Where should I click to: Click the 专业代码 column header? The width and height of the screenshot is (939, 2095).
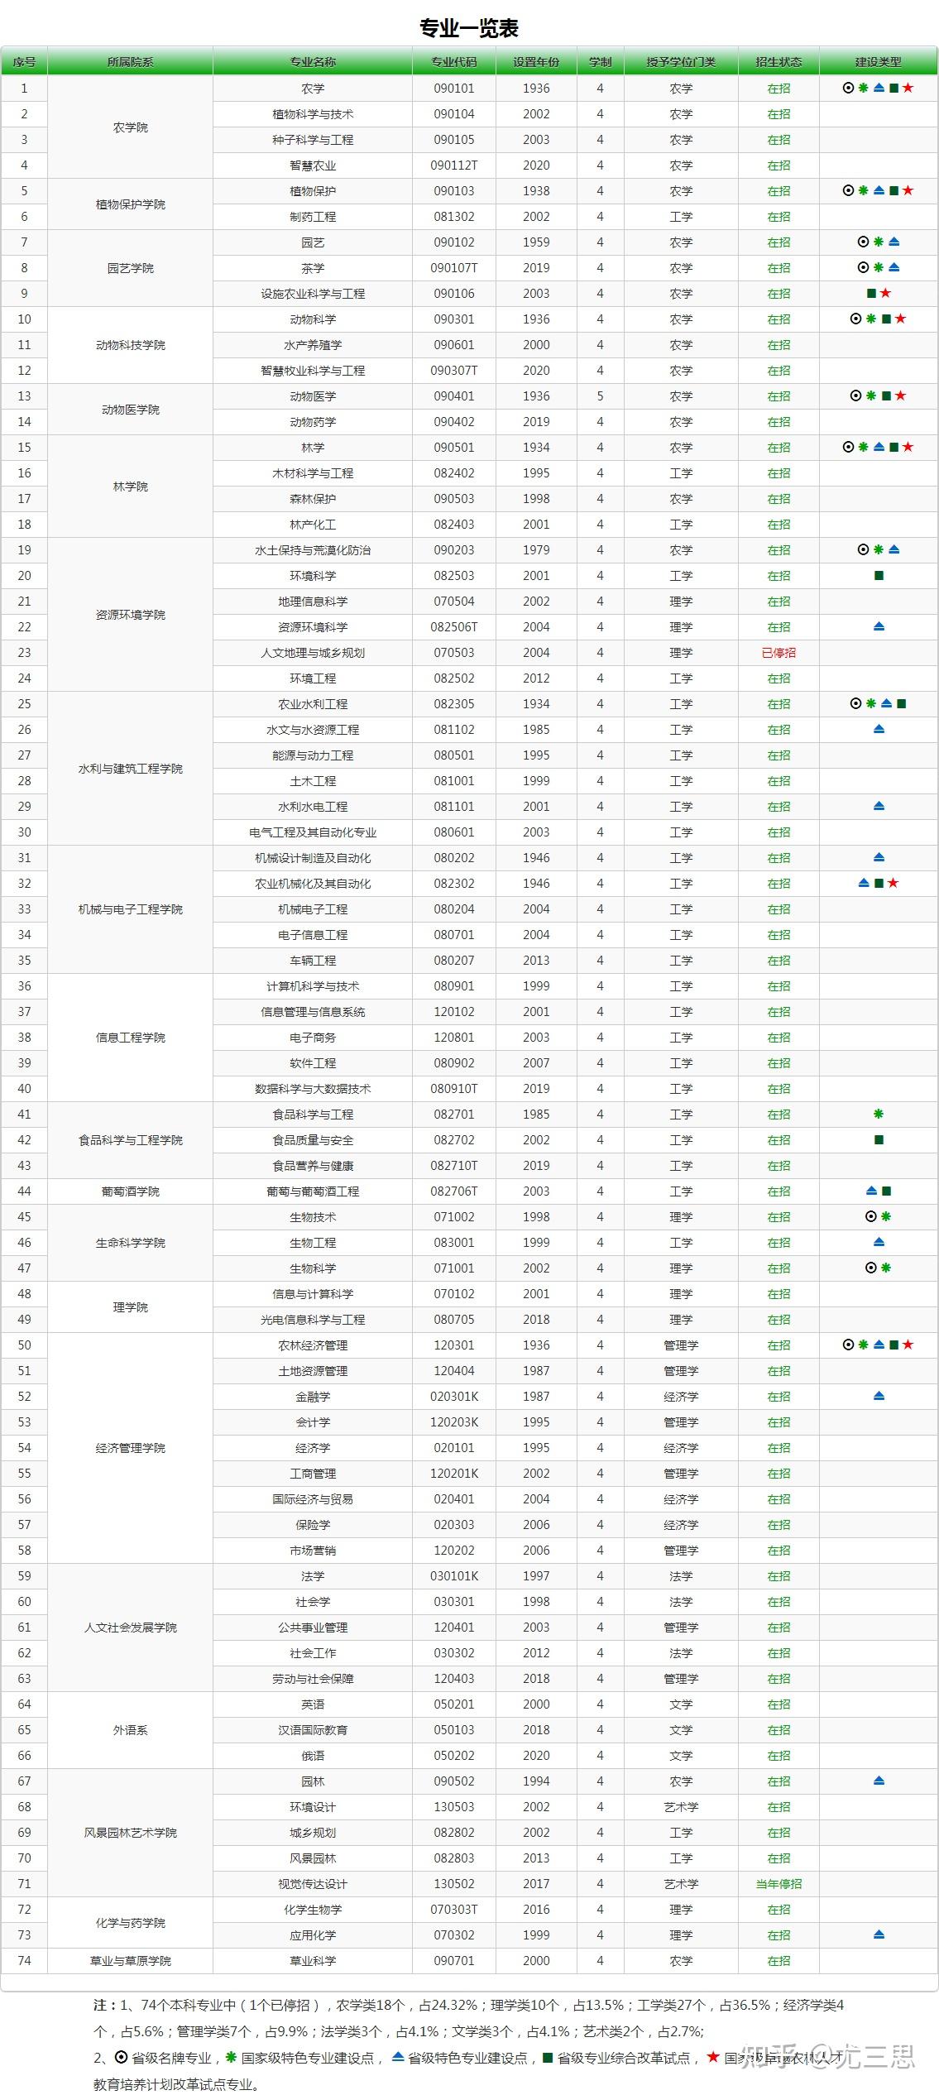(454, 62)
